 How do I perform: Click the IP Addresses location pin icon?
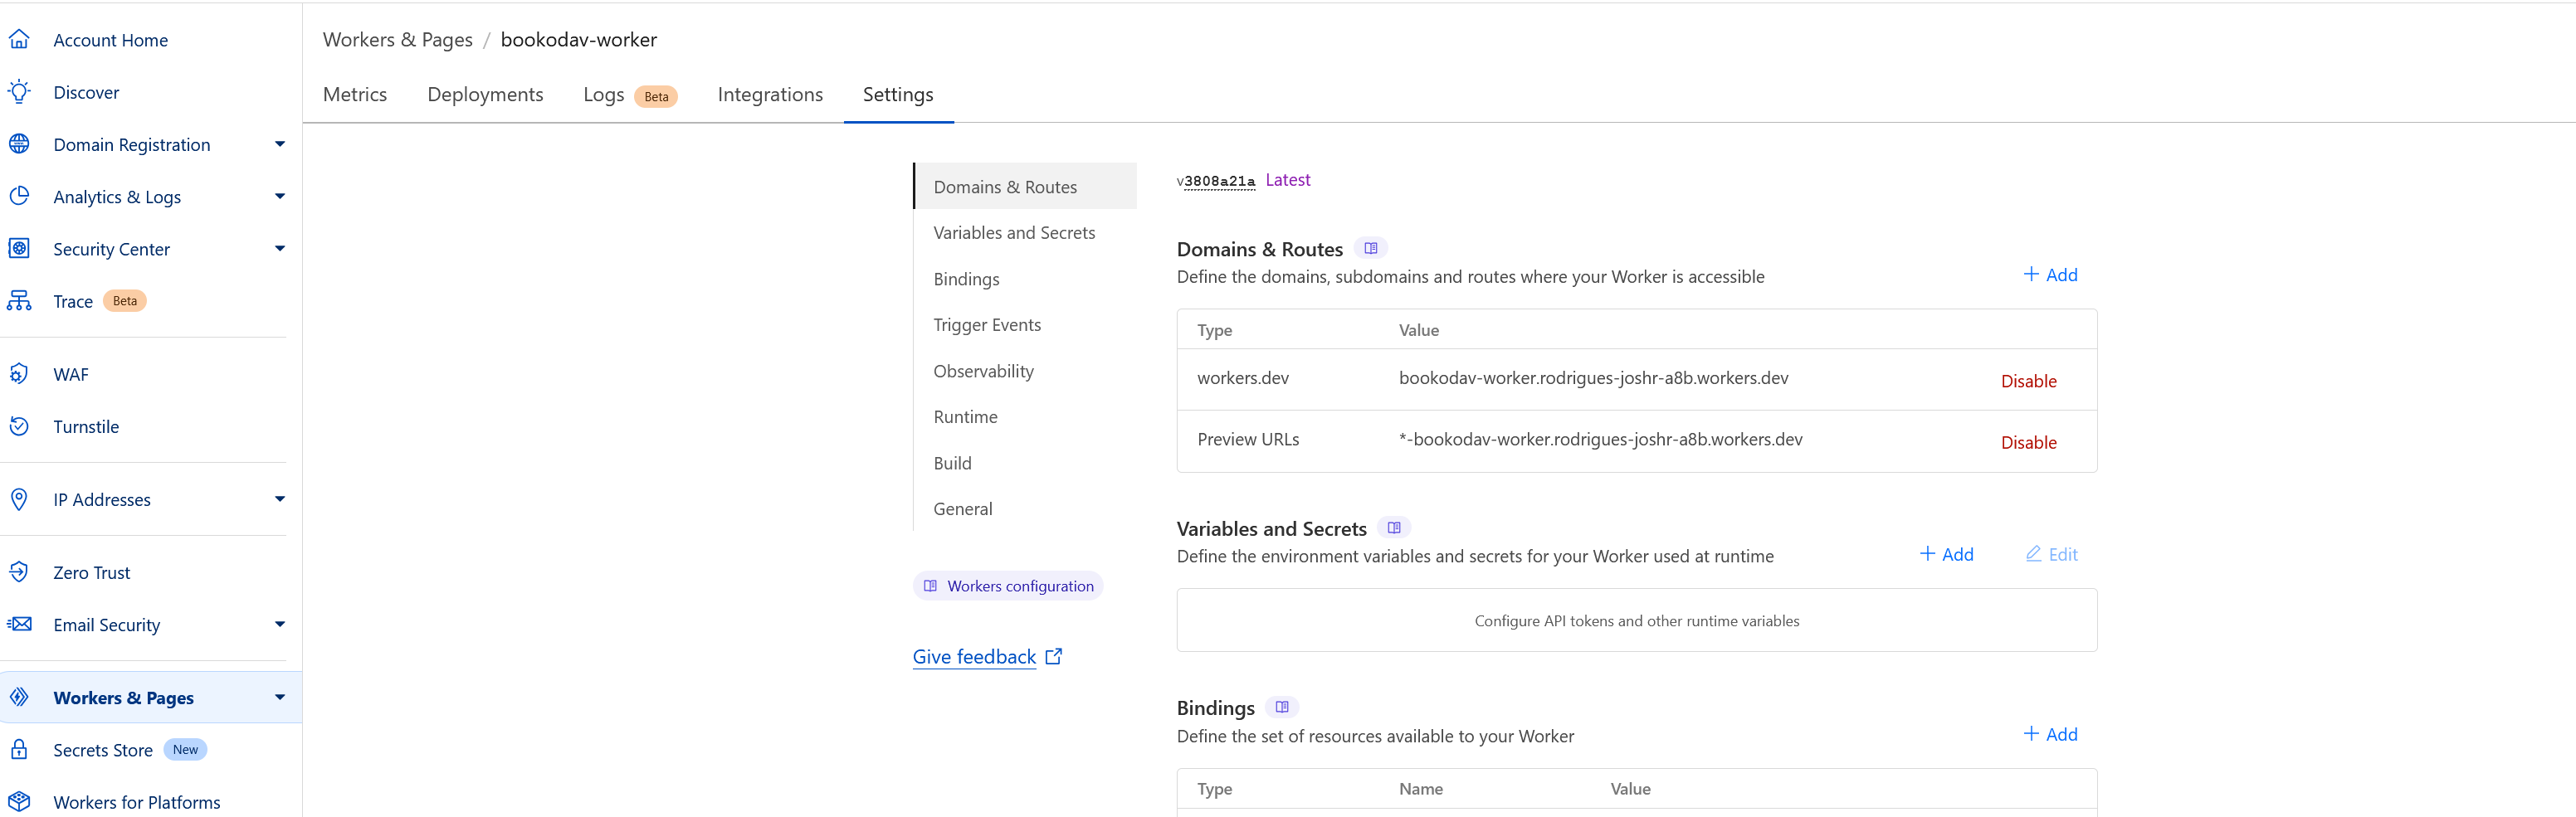(19, 499)
